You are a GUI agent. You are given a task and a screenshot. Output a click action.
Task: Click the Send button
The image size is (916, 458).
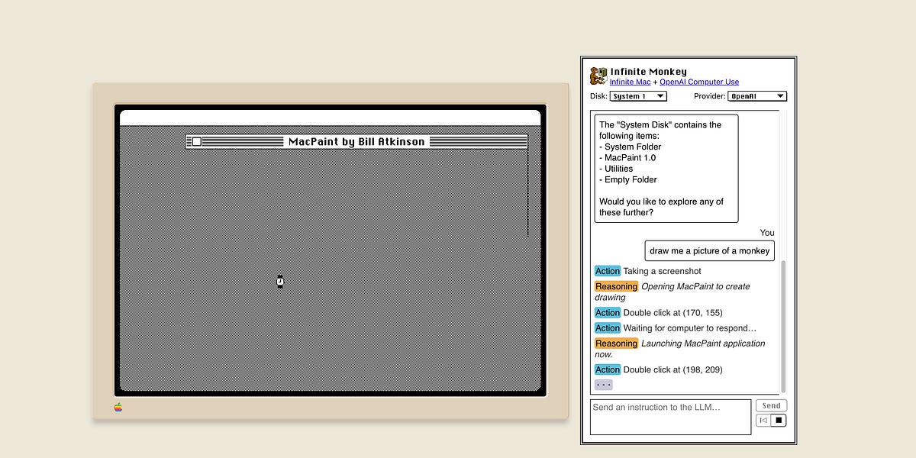coord(771,406)
